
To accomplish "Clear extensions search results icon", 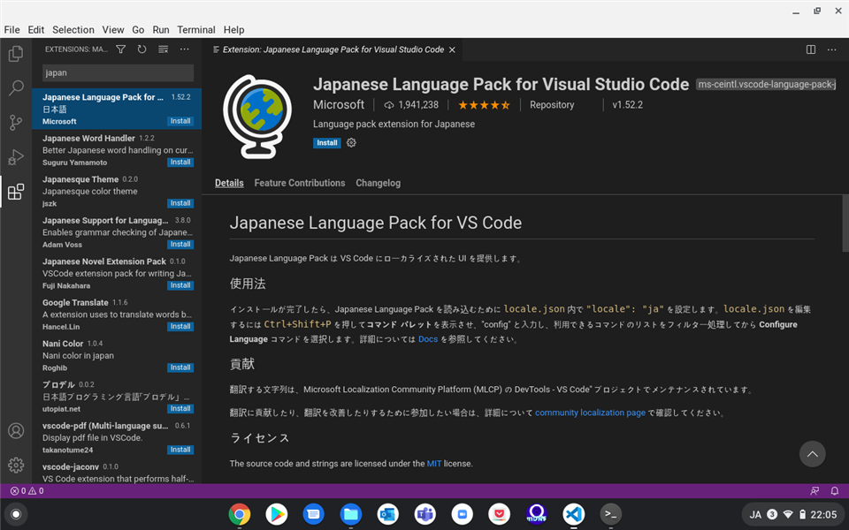I will pyautogui.click(x=163, y=49).
